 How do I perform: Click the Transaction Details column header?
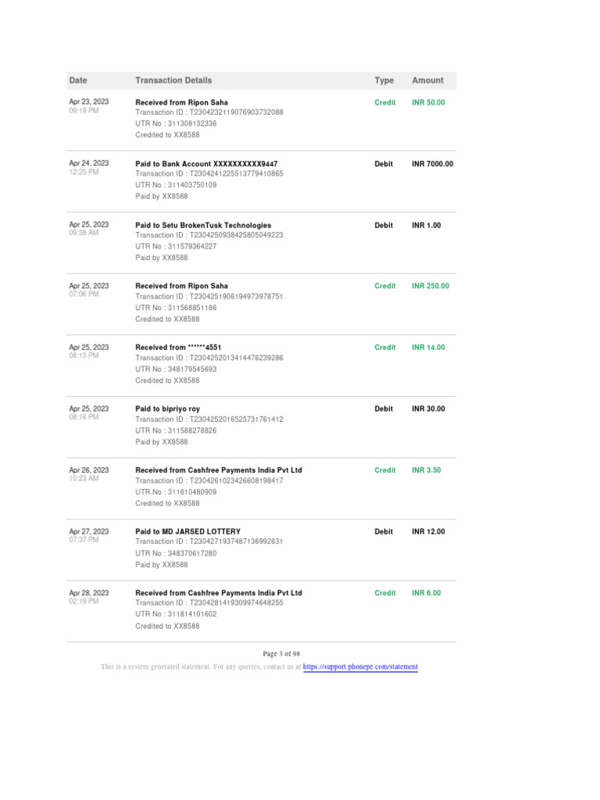pyautogui.click(x=173, y=80)
